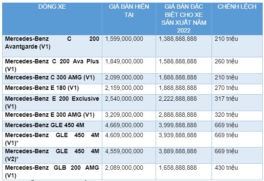Screen dimensions: 264x181
Task: Click the 270 triệu difference value
Action: (226, 88)
